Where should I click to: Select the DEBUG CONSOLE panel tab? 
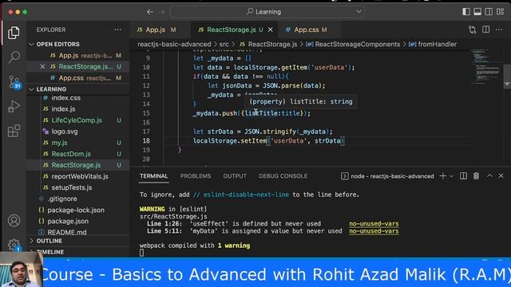point(283,176)
